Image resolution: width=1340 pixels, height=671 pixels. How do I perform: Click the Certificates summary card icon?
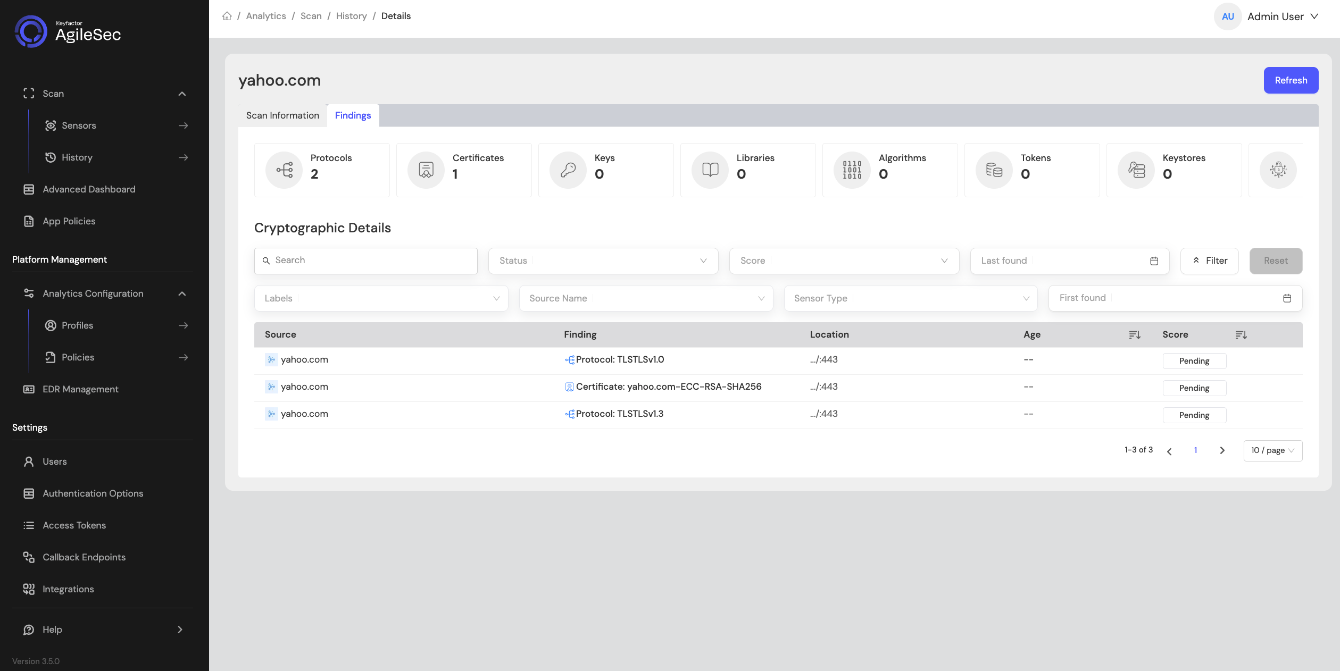coord(426,170)
